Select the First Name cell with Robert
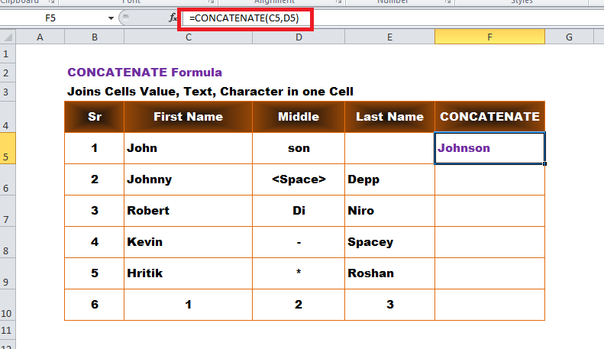Screen dimensions: 604x349 [x=189, y=211]
